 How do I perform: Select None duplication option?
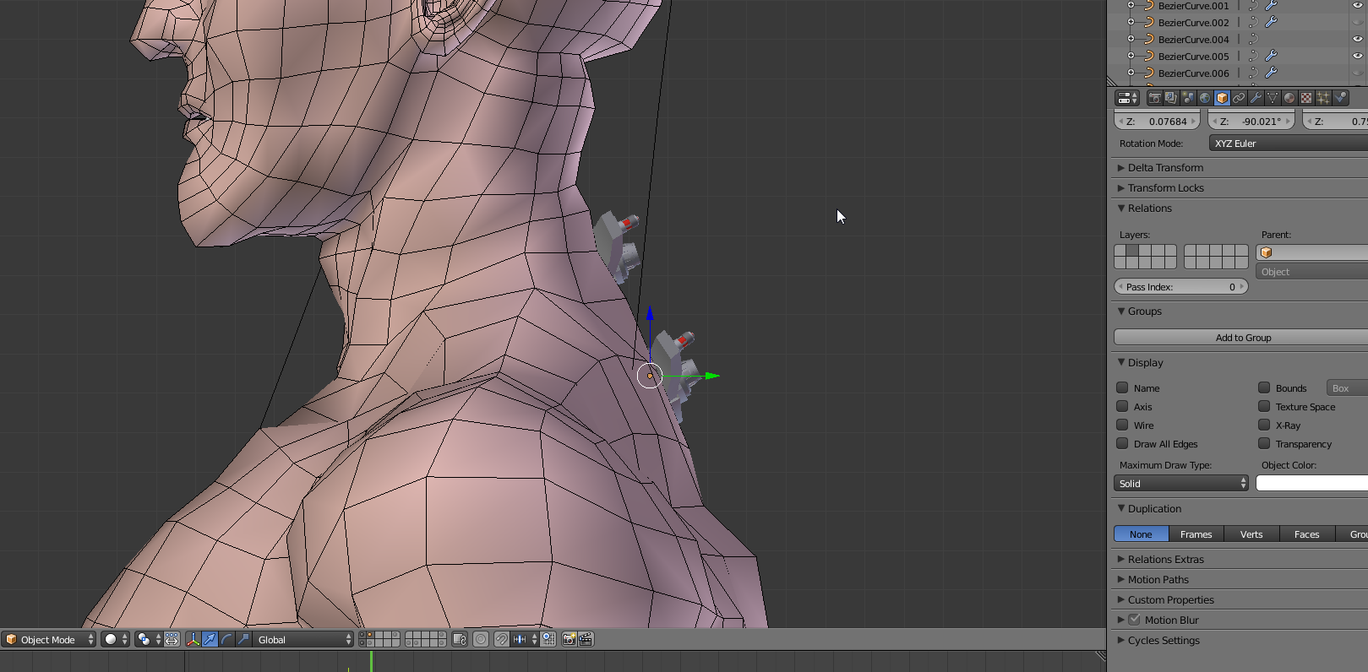point(1141,534)
